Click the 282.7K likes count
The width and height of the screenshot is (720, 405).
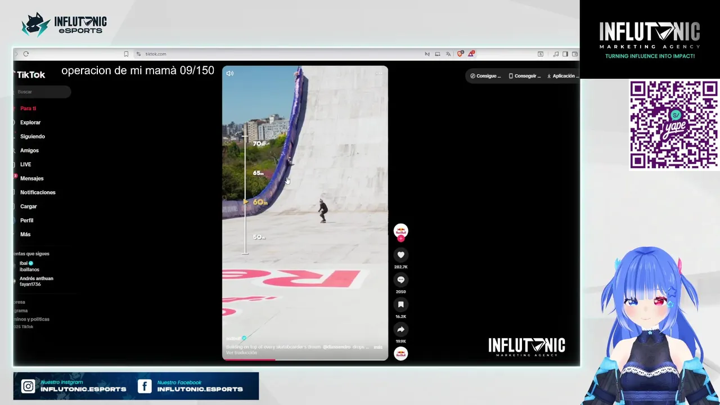[x=400, y=267]
